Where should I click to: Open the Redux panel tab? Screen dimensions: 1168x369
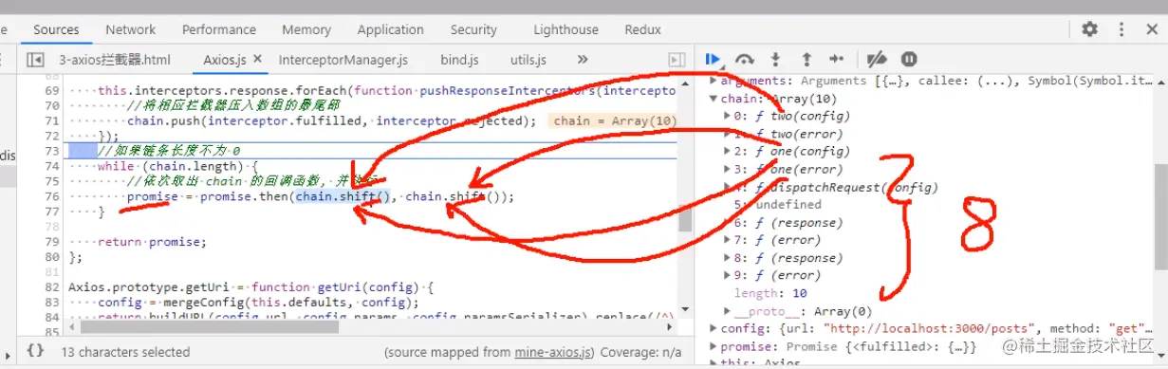[642, 29]
